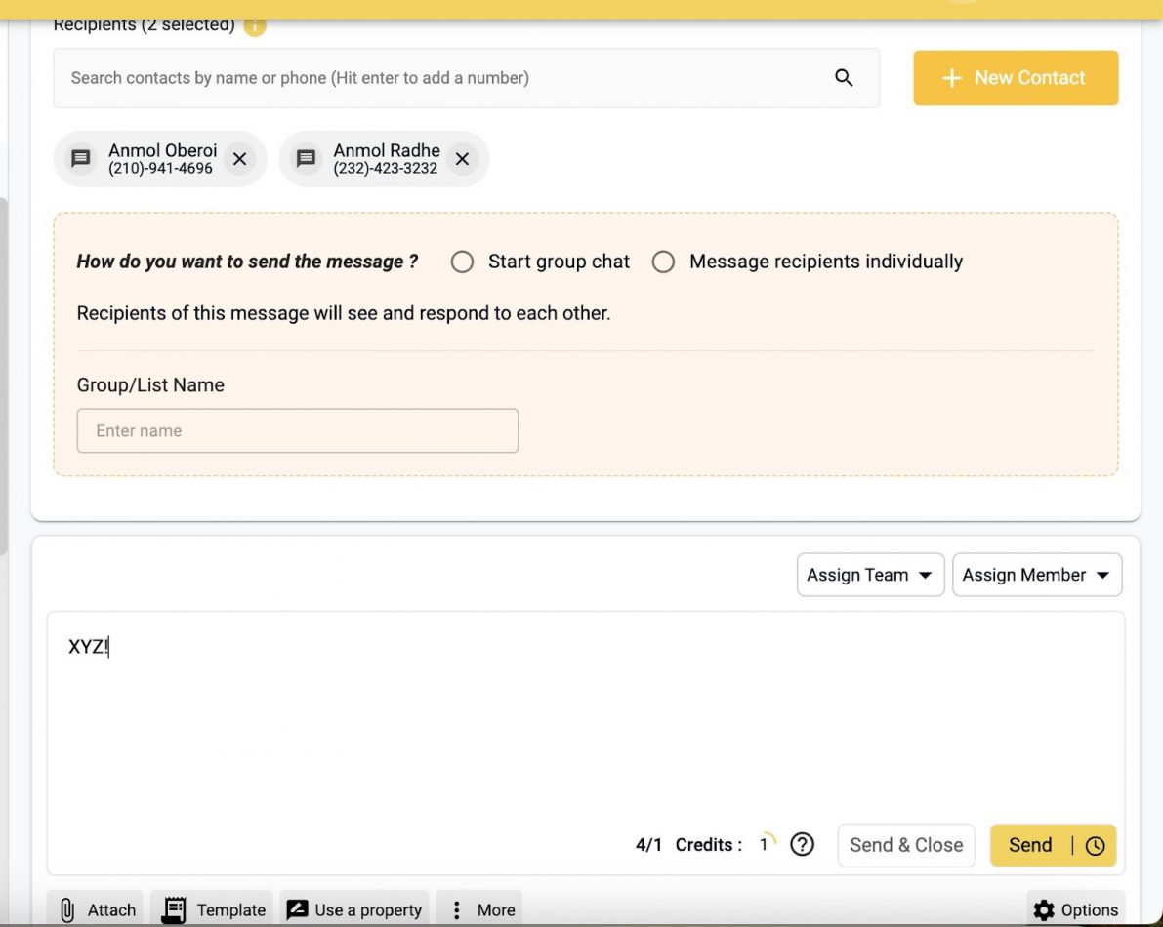Open the Assign Team dropdown
Image resolution: width=1163 pixels, height=927 pixels.
coord(868,575)
